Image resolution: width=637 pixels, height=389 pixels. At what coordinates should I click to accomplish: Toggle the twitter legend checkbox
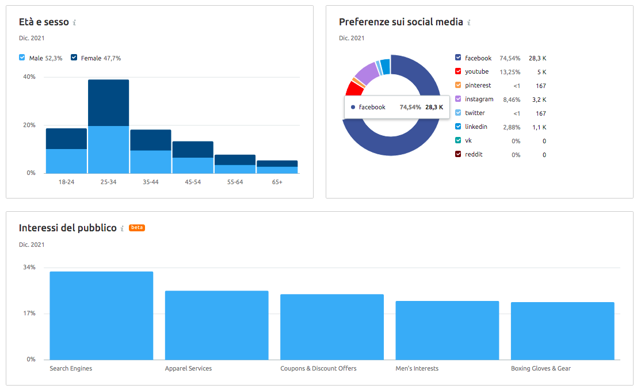tap(458, 113)
